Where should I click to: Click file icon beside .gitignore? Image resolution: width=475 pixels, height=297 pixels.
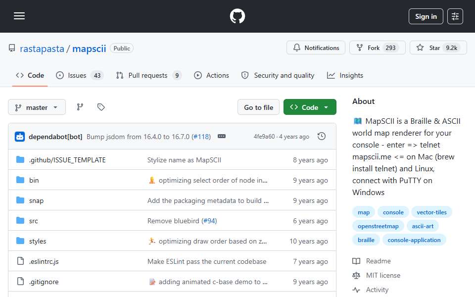click(20, 281)
